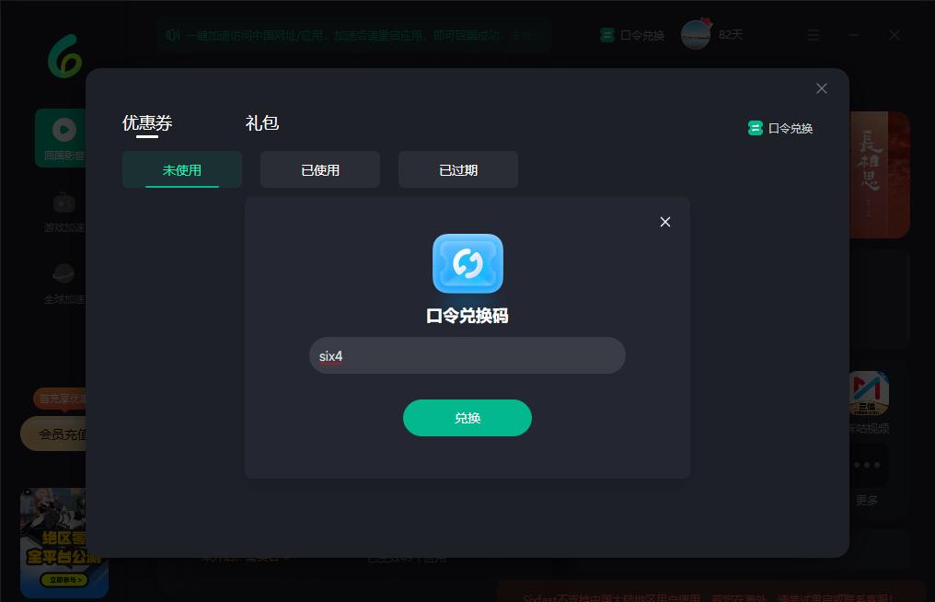This screenshot has height=602, width=935.
Task: Click the green 兑换 redeem button
Action: click(x=467, y=418)
